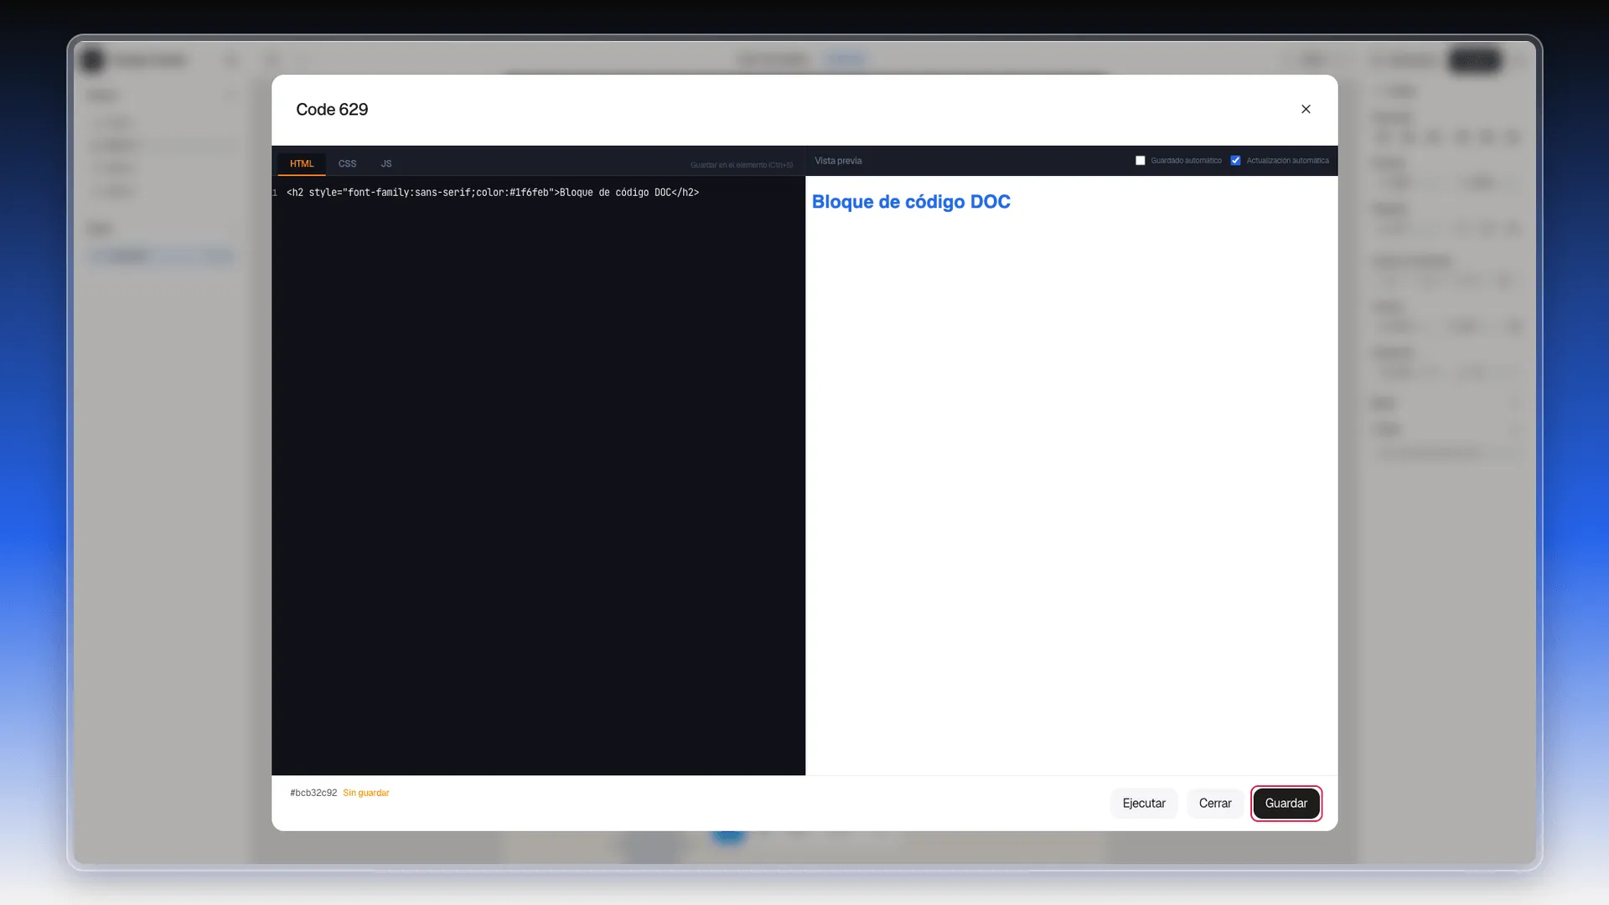The height and width of the screenshot is (905, 1609).
Task: Click the Ejecutar button
Action: pyautogui.click(x=1144, y=803)
